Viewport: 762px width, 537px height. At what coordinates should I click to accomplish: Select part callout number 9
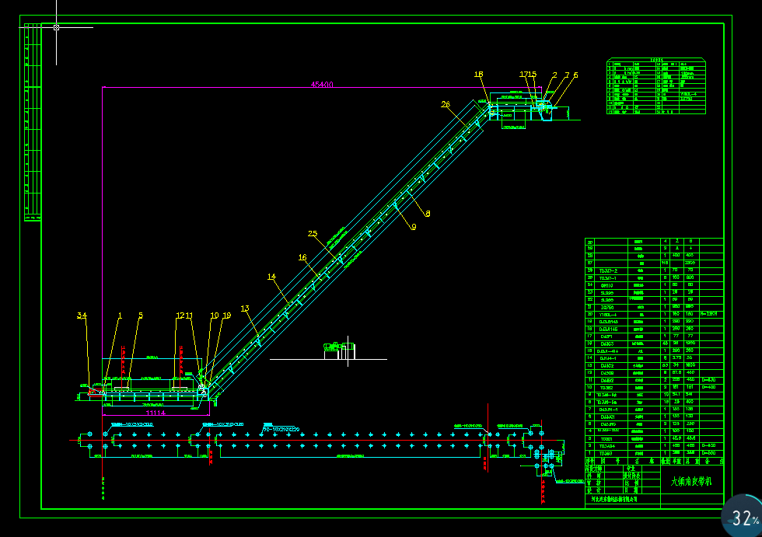click(414, 227)
